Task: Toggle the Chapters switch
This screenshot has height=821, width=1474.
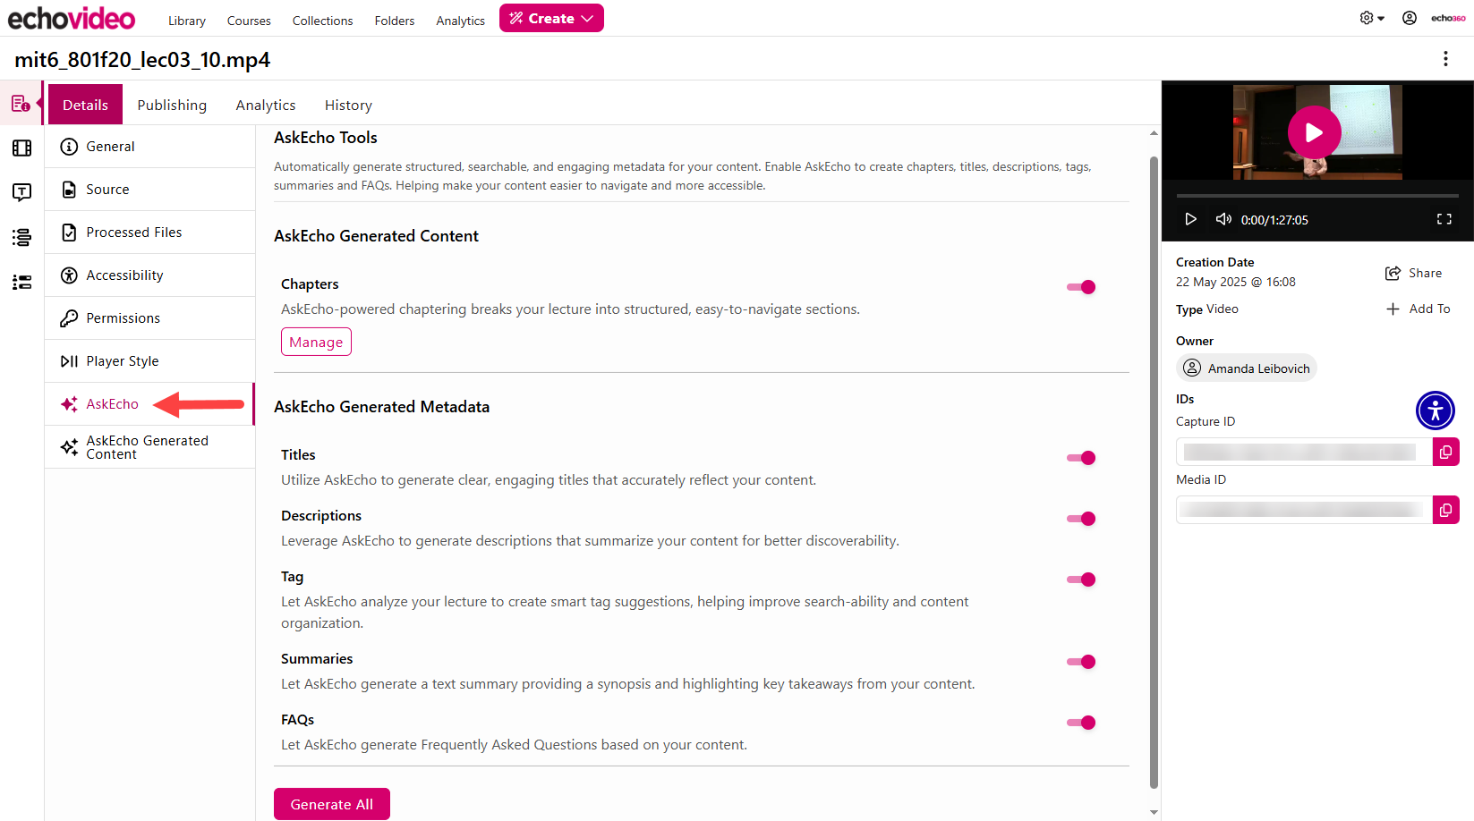Action: click(x=1081, y=287)
